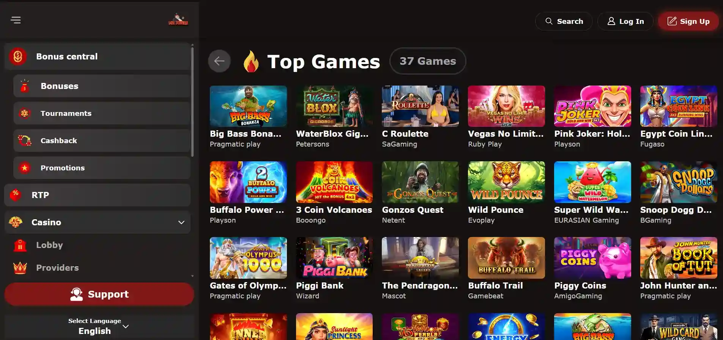The height and width of the screenshot is (340, 723).
Task: Click the Bonus central coin icon
Action: click(x=18, y=56)
